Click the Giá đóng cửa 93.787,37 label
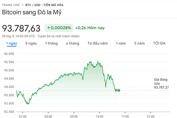This screenshot has width=177, height=118. [x=161, y=84]
